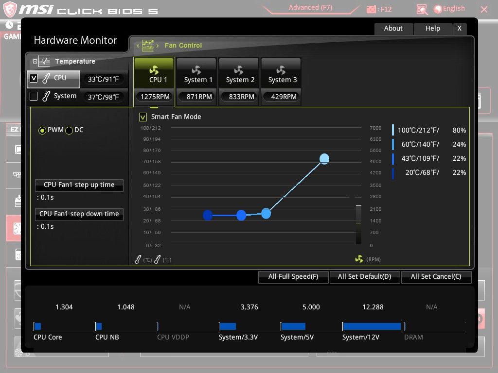
Task: Click the CPU NB voltage bar
Action: point(99,326)
